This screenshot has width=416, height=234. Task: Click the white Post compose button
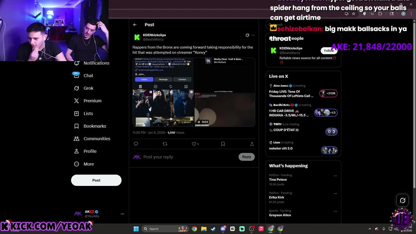[x=96, y=180]
